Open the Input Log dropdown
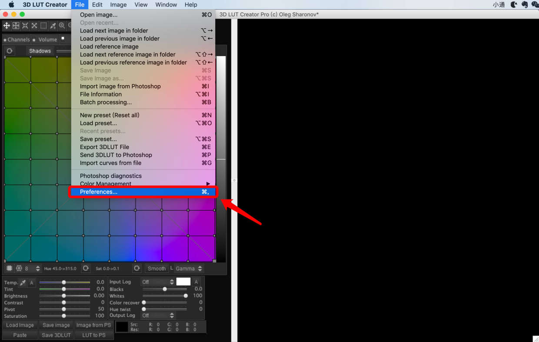The image size is (539, 342). 158,282
